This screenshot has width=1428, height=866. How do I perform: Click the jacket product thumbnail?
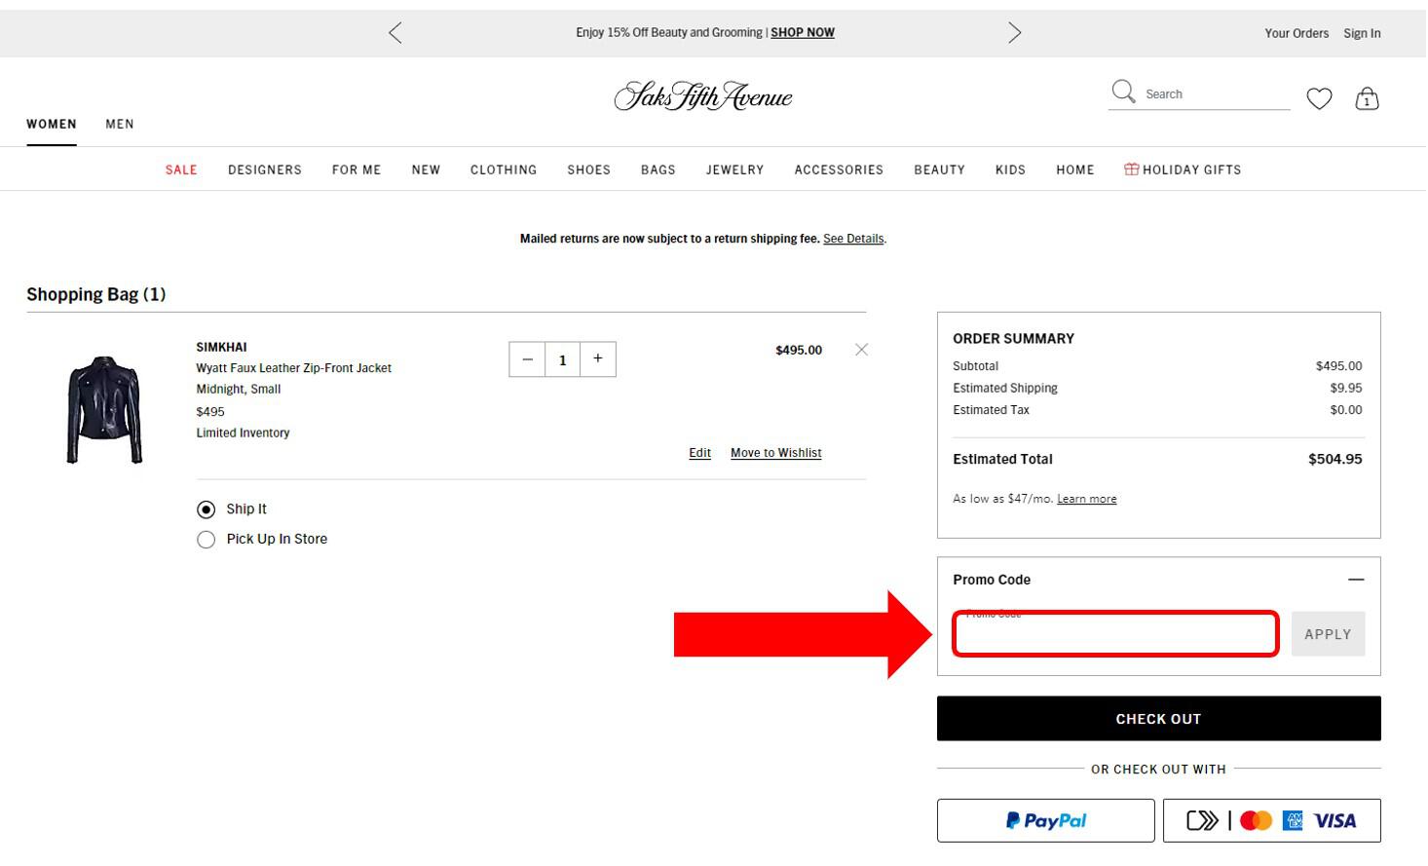coord(104,409)
